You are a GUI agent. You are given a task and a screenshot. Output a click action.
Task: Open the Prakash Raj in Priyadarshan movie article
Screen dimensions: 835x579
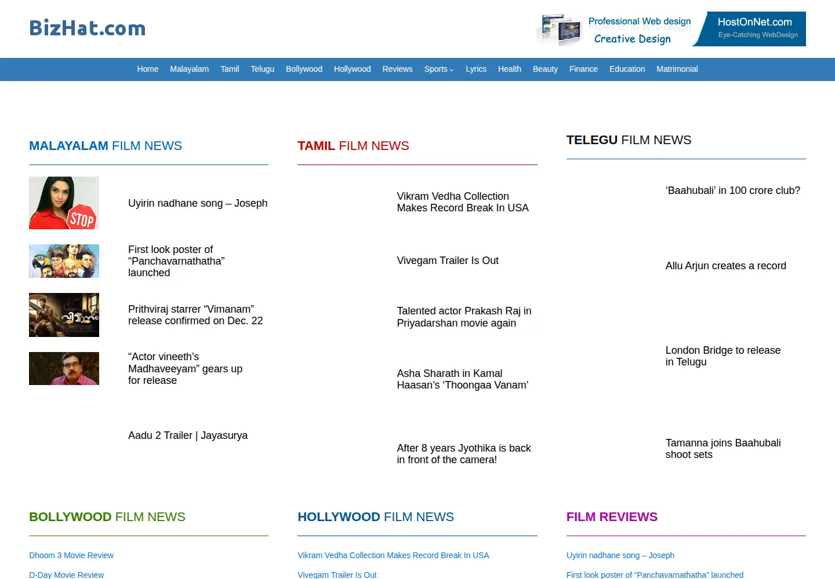(464, 317)
